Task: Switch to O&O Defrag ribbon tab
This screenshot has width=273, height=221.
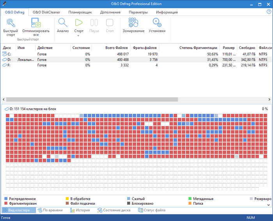Action: (x=15, y=12)
